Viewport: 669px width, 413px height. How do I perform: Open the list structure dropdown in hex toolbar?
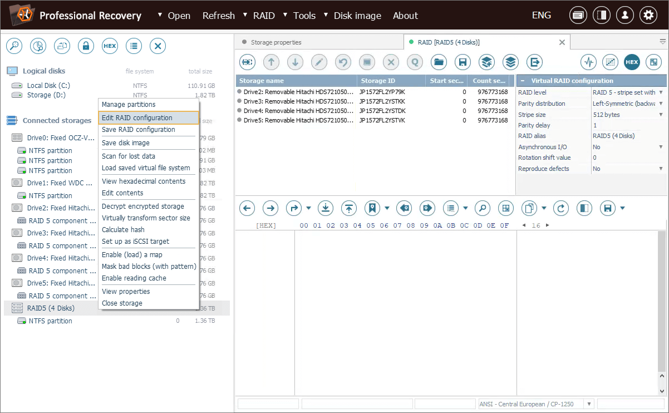point(466,208)
